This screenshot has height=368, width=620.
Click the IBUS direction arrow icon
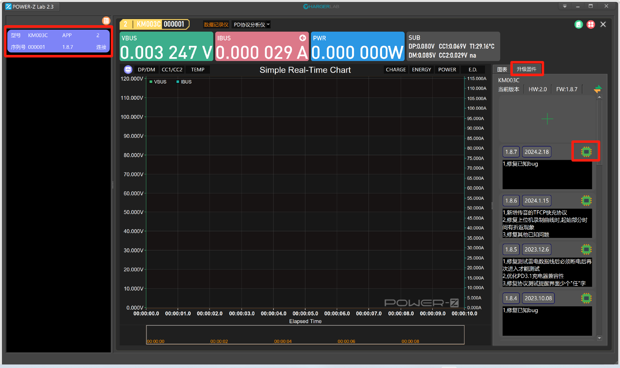point(303,38)
